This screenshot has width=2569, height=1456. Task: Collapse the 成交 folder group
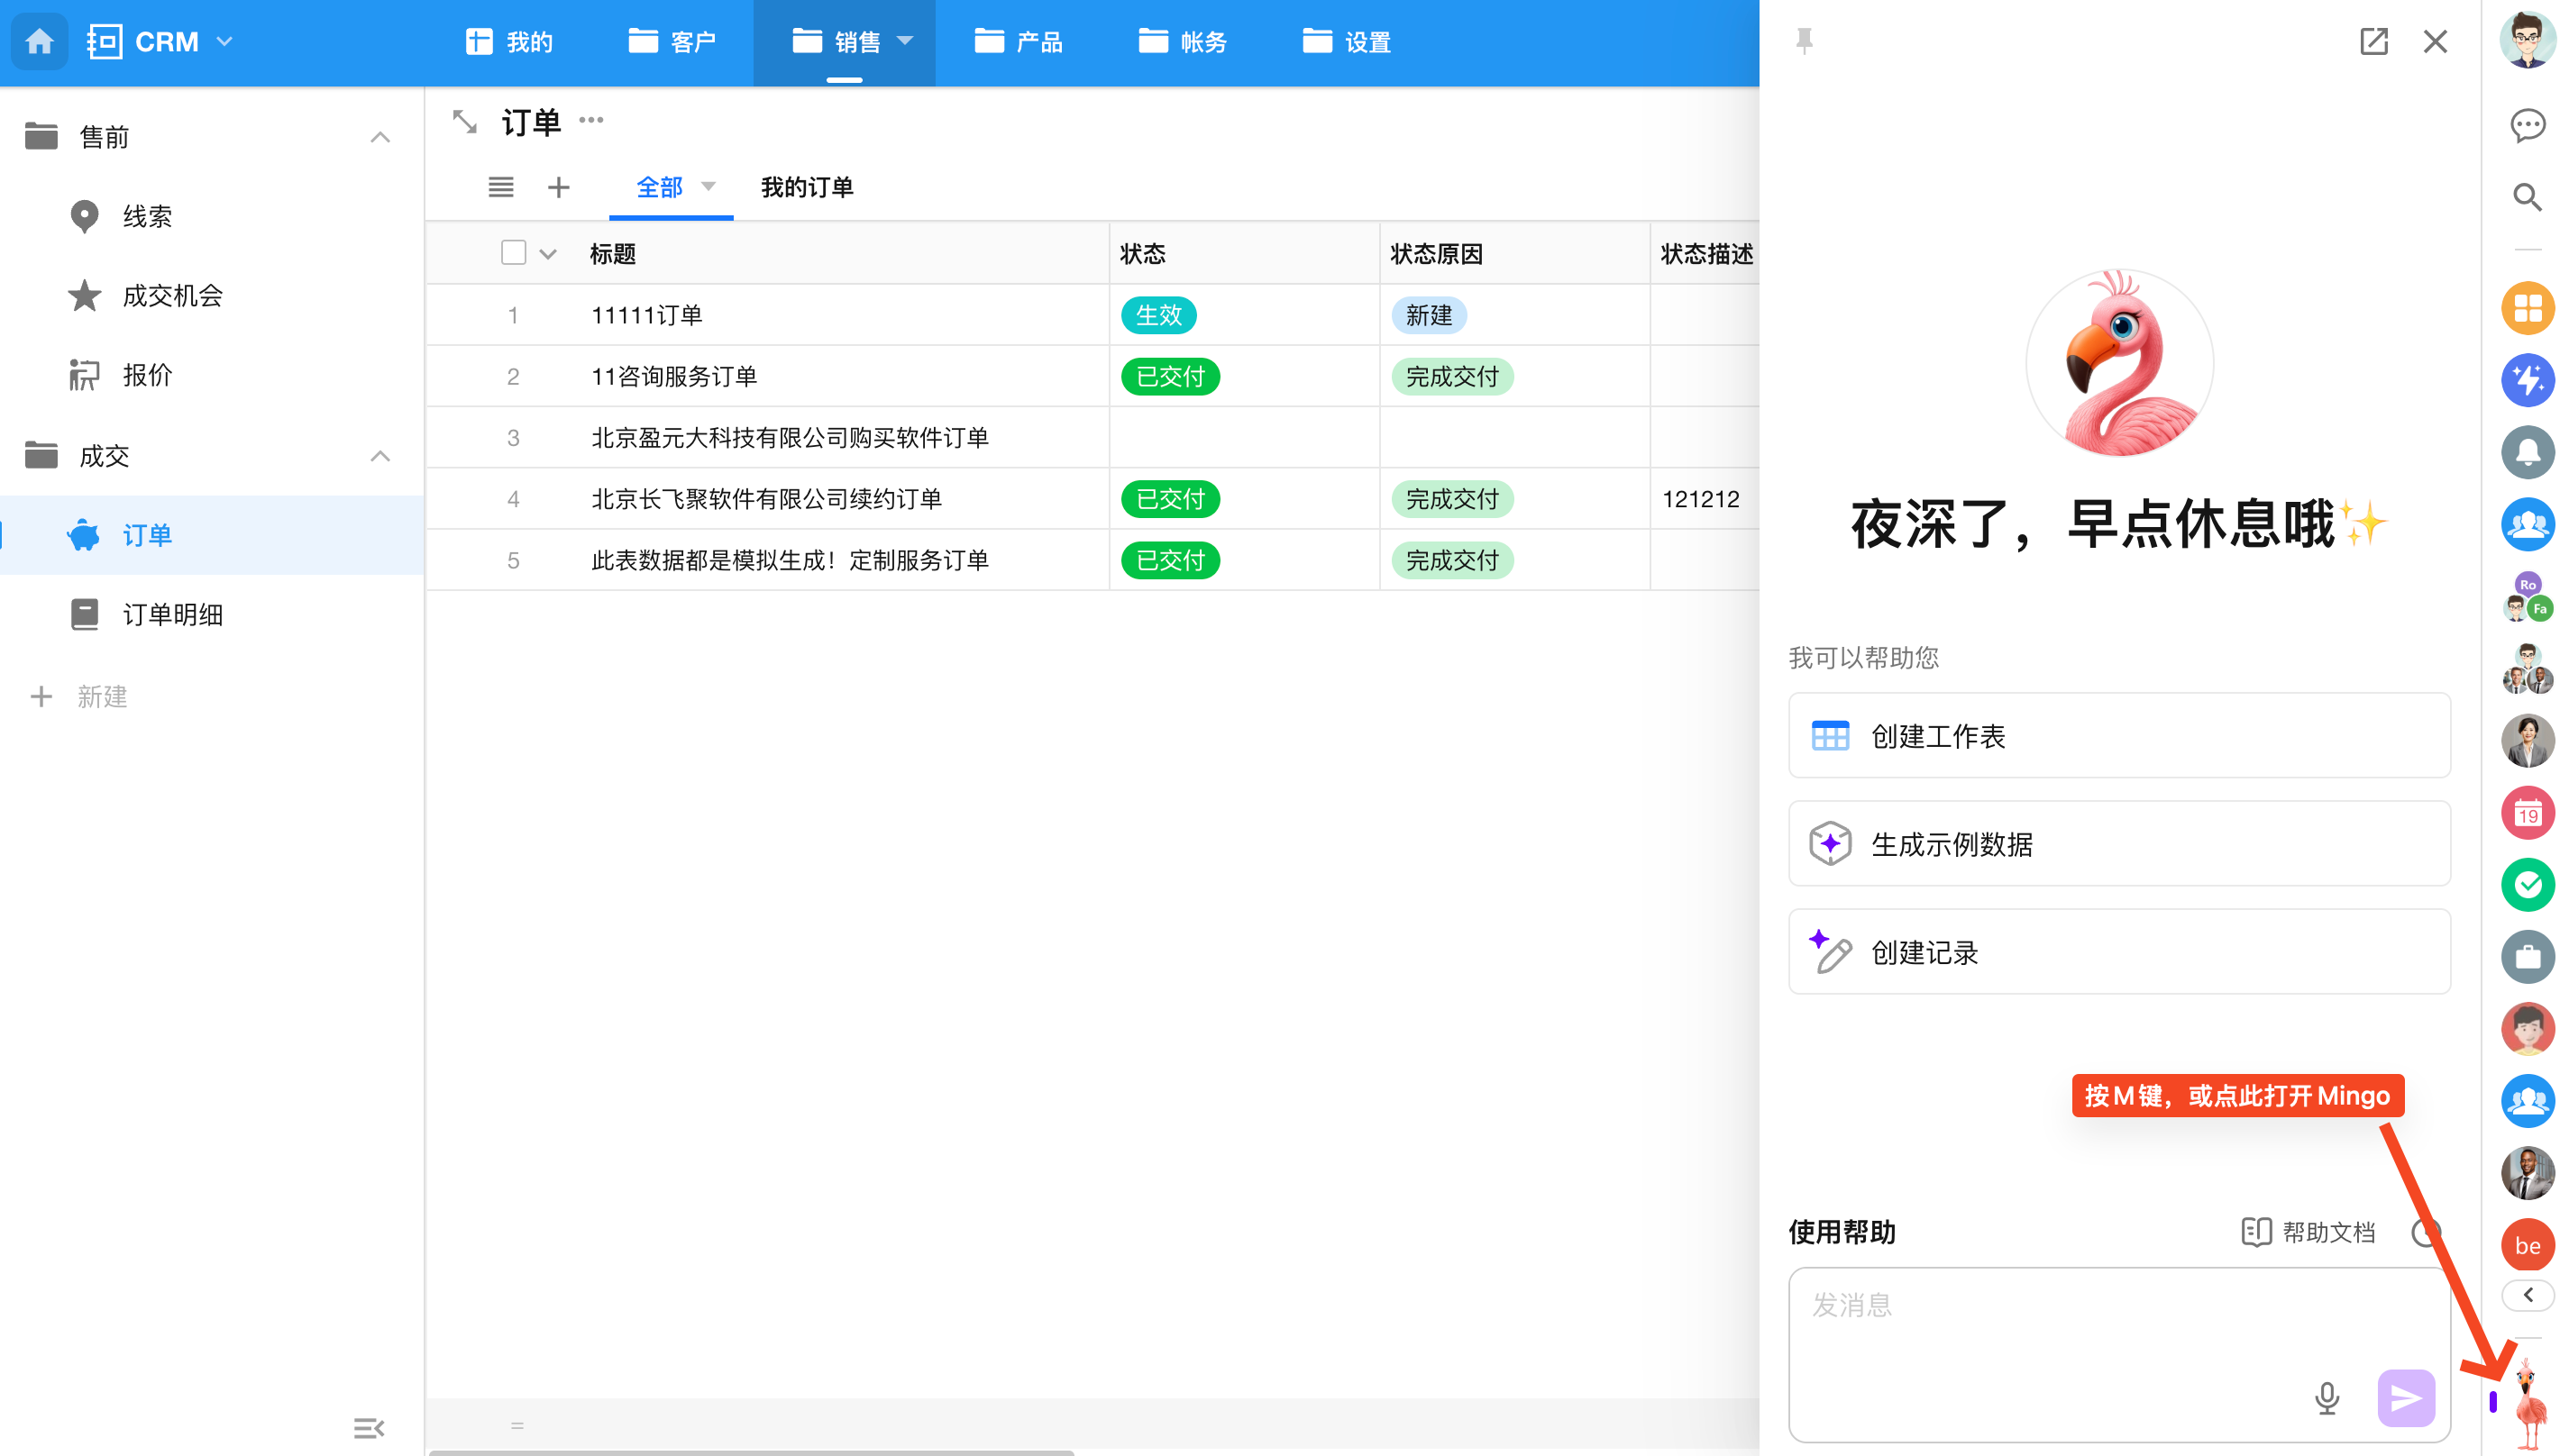379,456
